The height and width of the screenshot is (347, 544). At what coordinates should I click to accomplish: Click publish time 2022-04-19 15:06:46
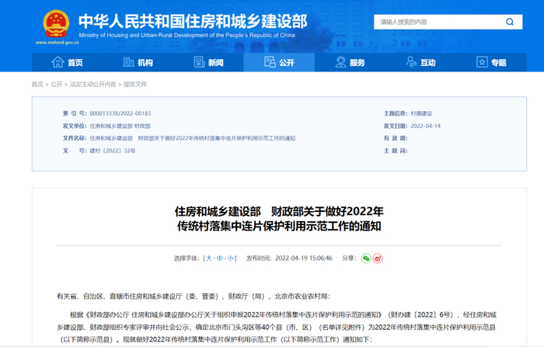pos(304,259)
